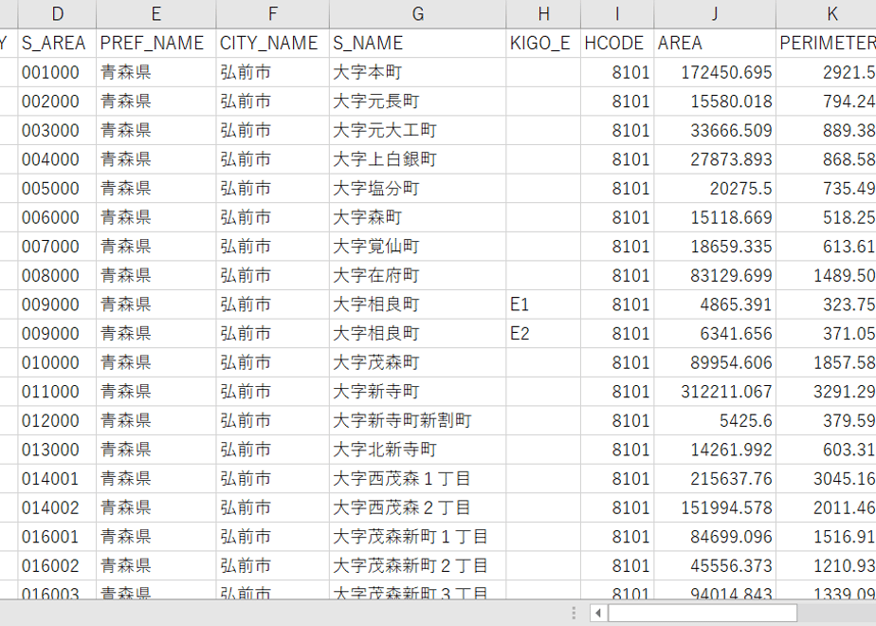
Task: Select KIGO_E cell E1
Action: coord(543,304)
